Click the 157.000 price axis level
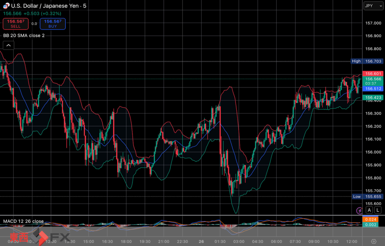 tap(373, 23)
